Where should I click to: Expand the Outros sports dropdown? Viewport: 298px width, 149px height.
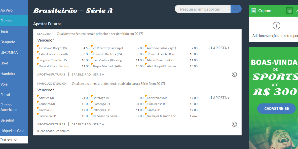pos(9,140)
